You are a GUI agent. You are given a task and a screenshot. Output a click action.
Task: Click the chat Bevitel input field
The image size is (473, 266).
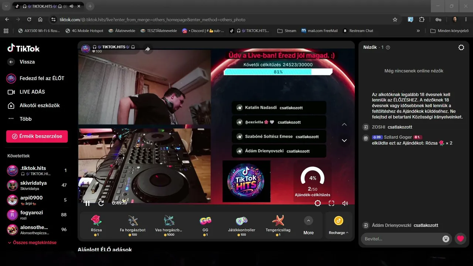(x=401, y=239)
